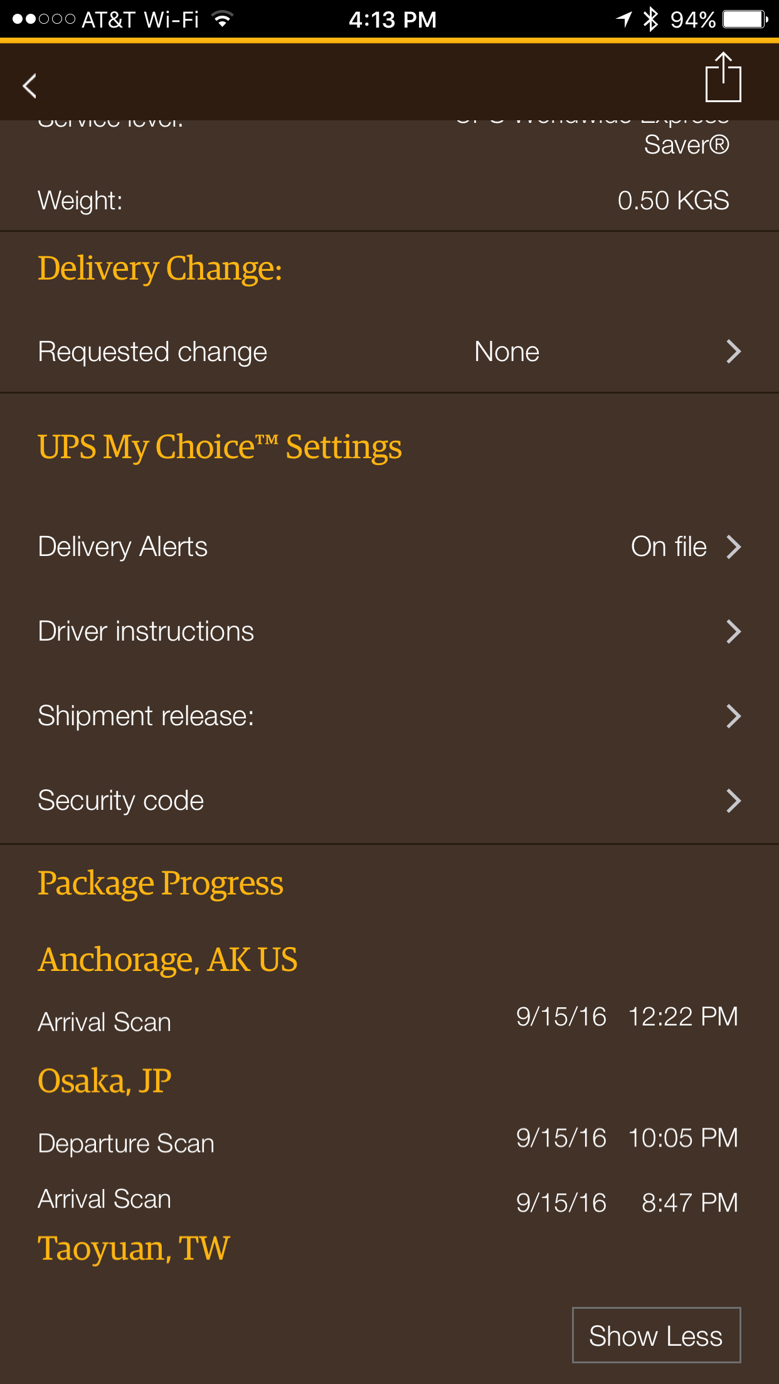
Task: Tap the location services arrow icon
Action: (x=623, y=19)
